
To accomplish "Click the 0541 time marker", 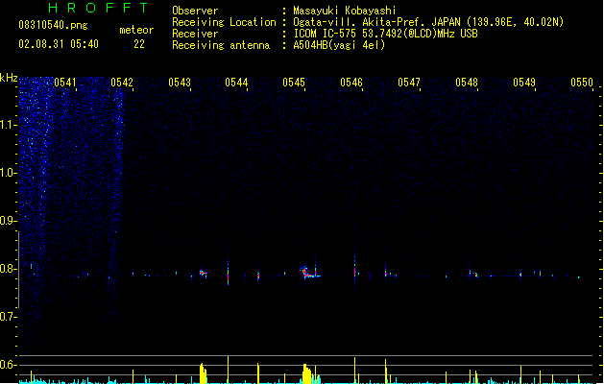I will click(x=64, y=83).
